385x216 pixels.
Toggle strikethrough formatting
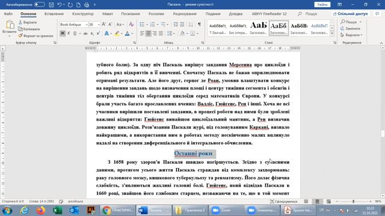click(85, 34)
